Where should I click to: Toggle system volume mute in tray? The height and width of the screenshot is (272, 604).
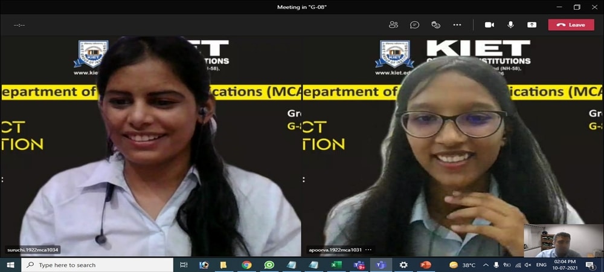pos(527,265)
